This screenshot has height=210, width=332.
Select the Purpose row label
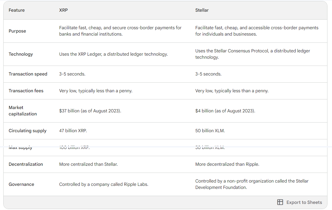pos(17,31)
